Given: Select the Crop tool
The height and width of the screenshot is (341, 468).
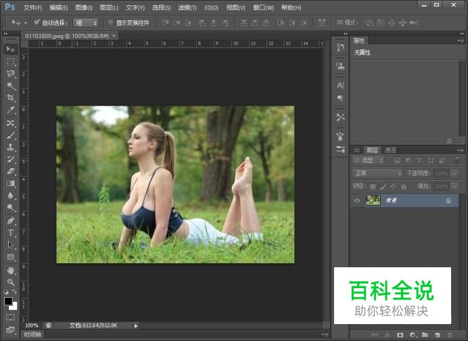Looking at the screenshot, I should click(x=11, y=98).
